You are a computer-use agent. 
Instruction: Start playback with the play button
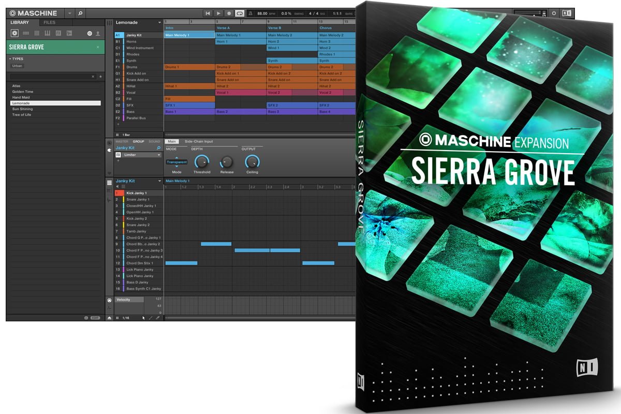pyautogui.click(x=218, y=13)
